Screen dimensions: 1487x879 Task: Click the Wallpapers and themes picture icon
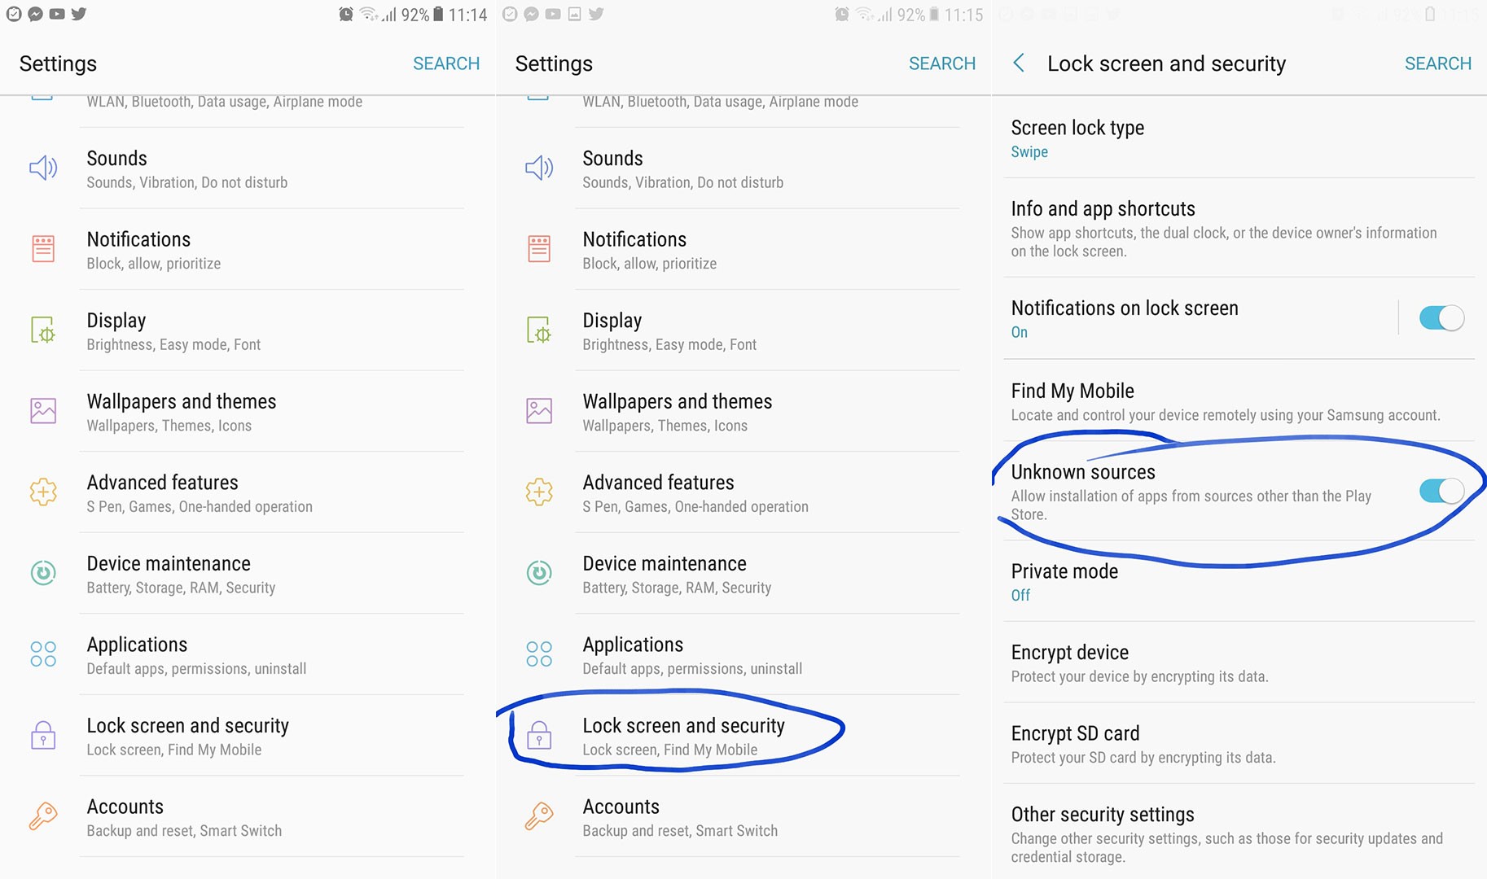point(45,412)
